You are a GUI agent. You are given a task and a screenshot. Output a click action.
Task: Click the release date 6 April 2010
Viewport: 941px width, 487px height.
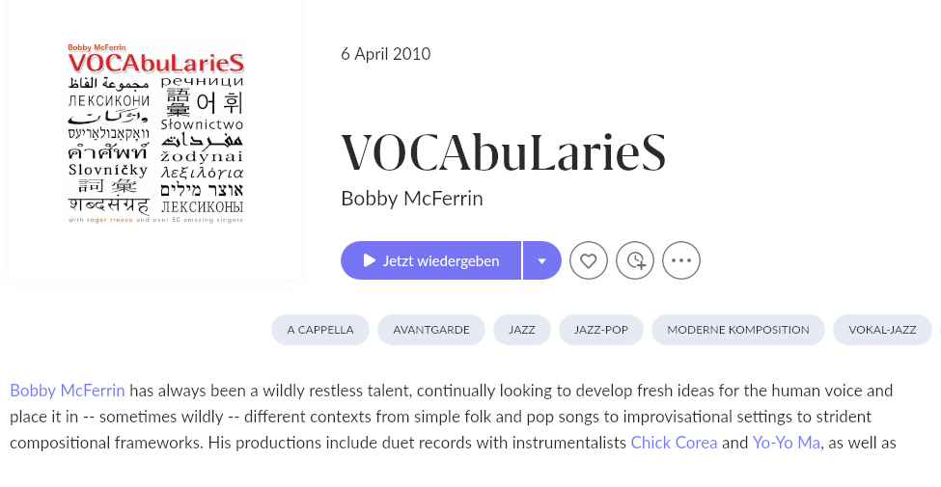point(385,54)
